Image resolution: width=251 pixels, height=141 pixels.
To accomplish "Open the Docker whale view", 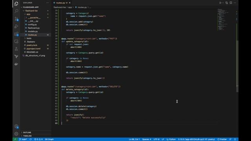I will [x=16, y=64].
